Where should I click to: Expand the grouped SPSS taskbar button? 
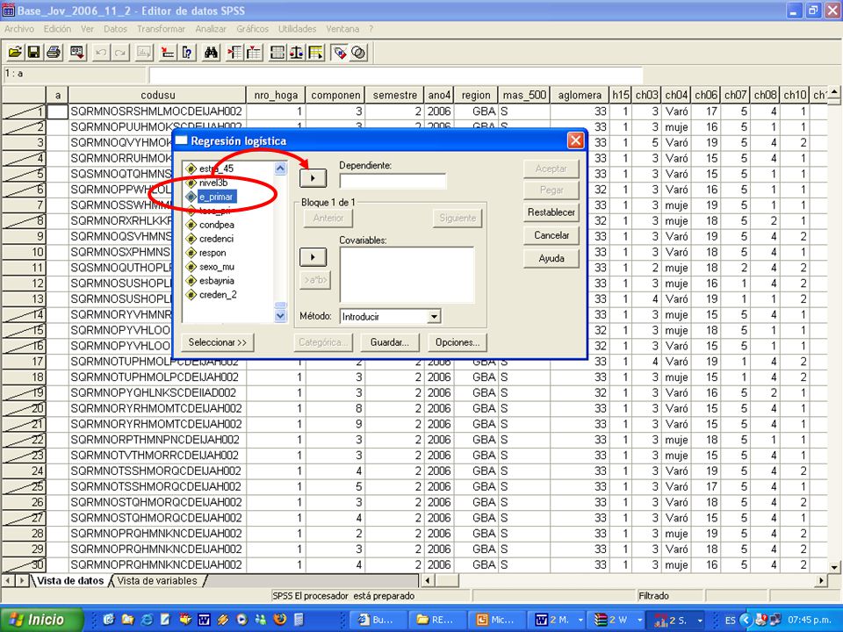(700, 621)
